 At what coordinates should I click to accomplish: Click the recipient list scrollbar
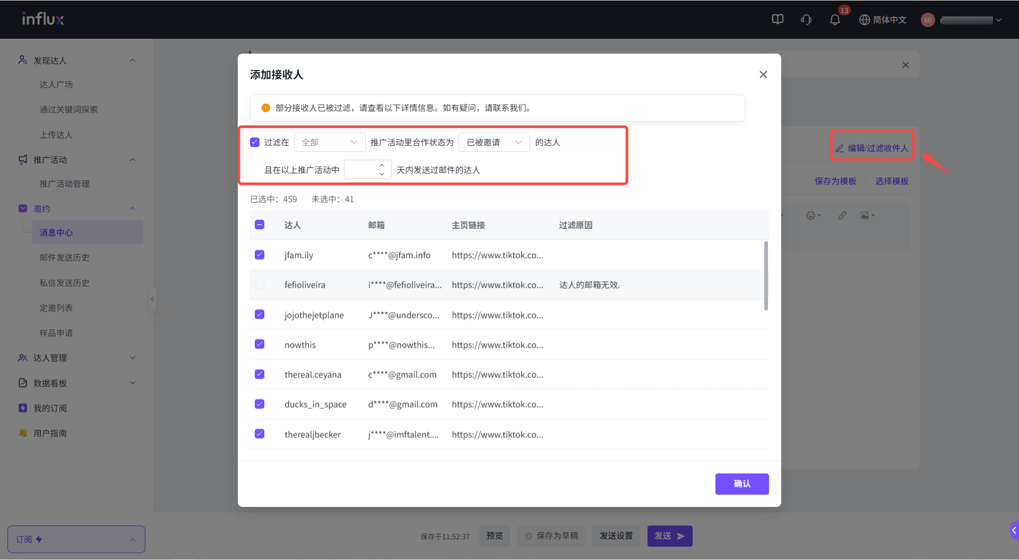pyautogui.click(x=765, y=276)
